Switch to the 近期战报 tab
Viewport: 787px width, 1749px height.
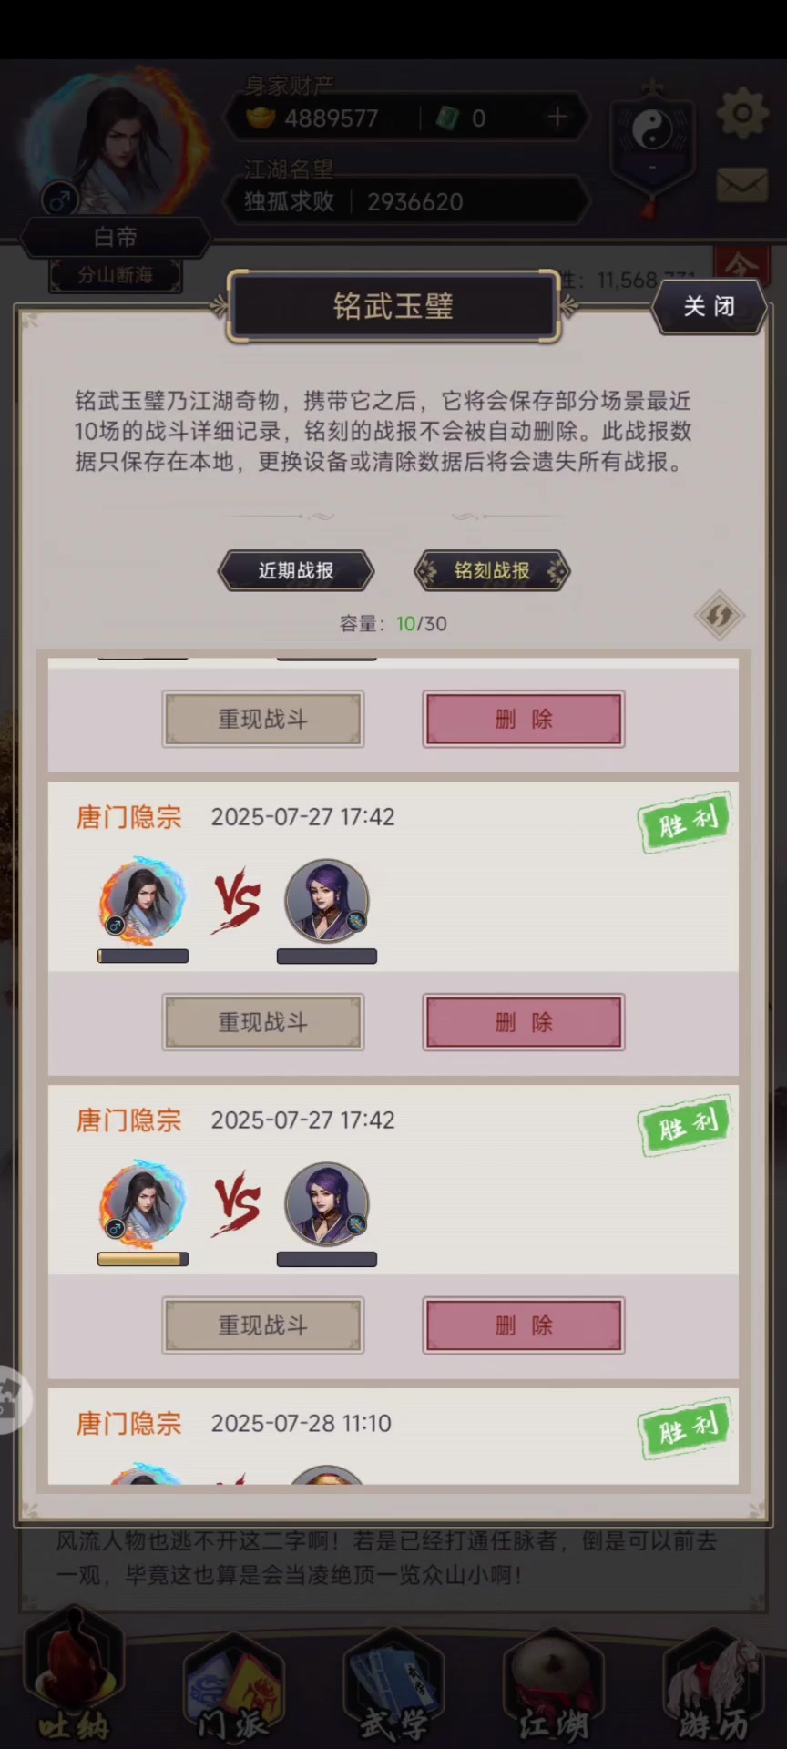(x=296, y=571)
